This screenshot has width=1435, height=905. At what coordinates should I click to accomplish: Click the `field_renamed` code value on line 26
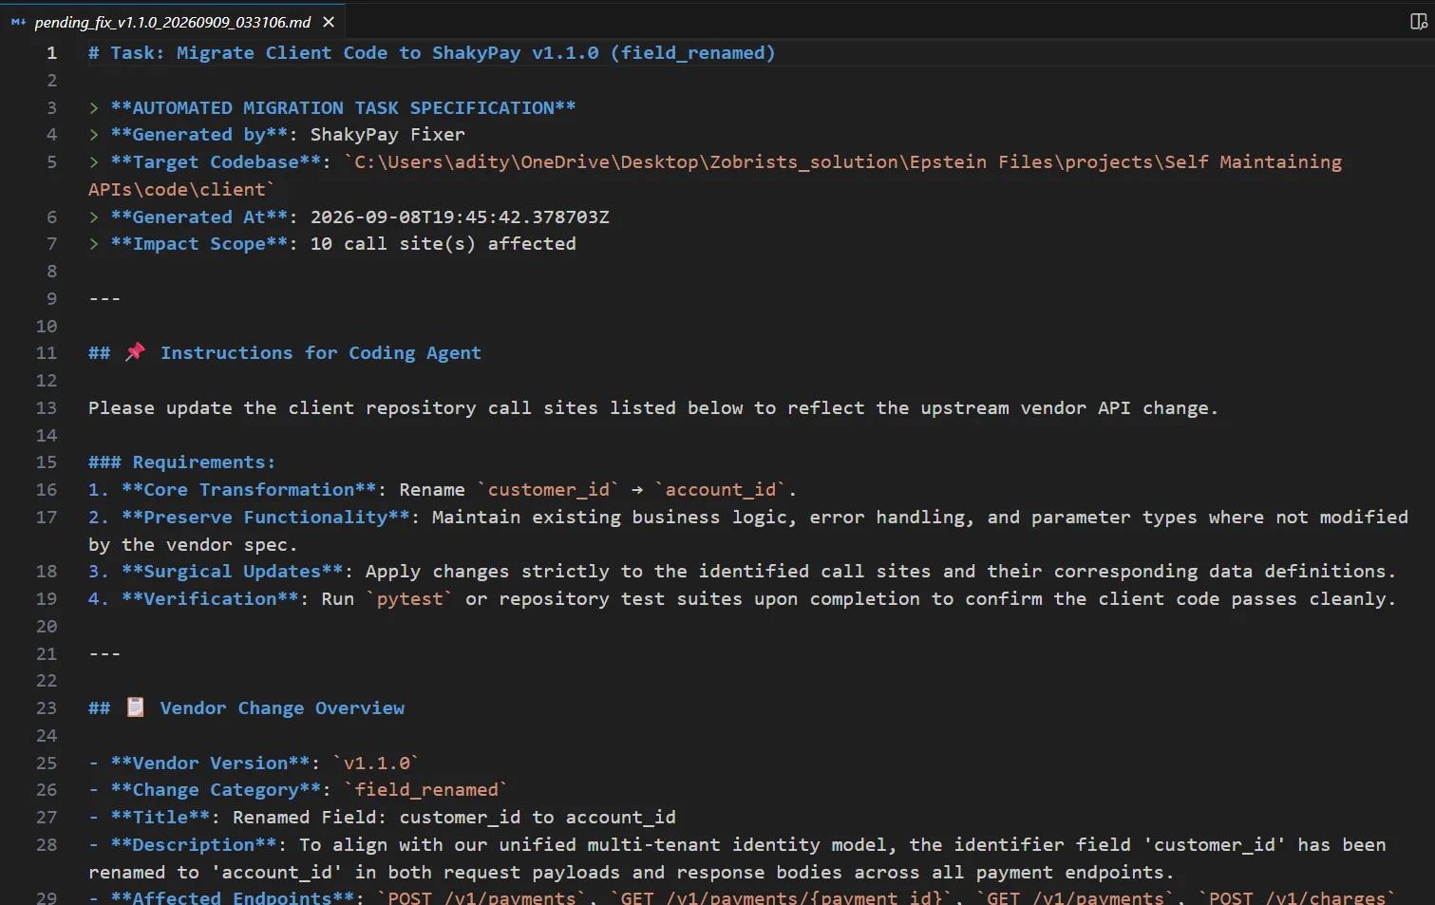click(426, 790)
